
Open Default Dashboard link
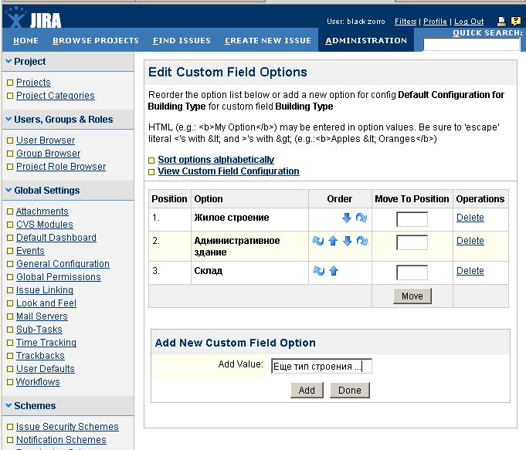pos(56,238)
